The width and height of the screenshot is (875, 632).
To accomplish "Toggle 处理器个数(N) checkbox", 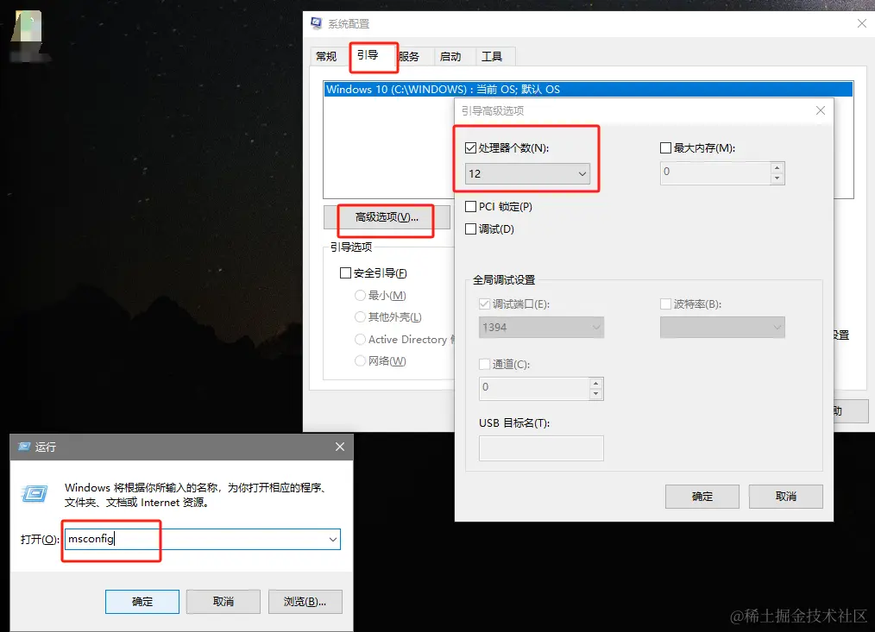I will (x=470, y=147).
